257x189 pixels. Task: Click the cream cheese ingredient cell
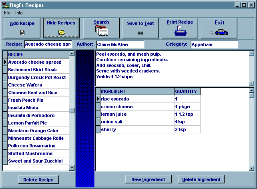point(137,107)
